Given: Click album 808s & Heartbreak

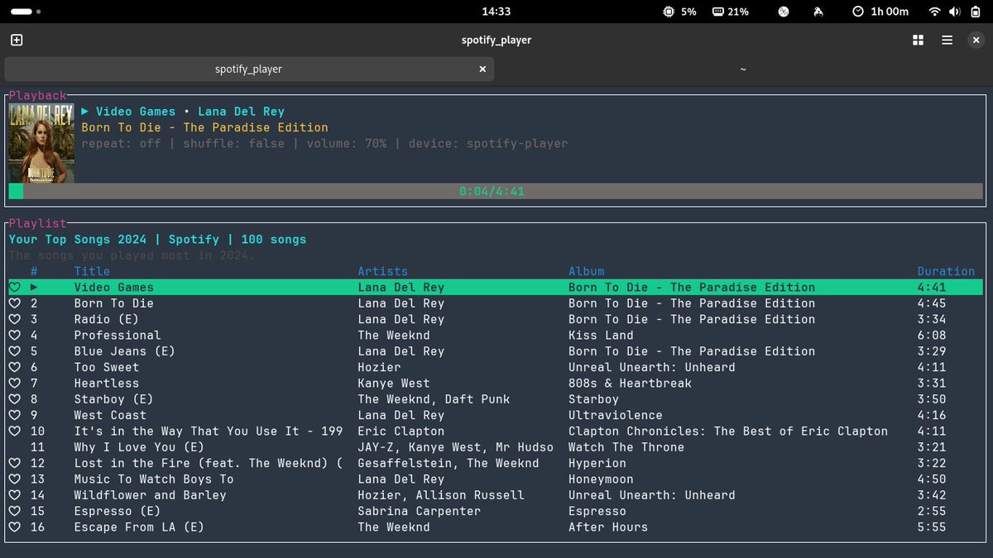Looking at the screenshot, I should tap(630, 384).
